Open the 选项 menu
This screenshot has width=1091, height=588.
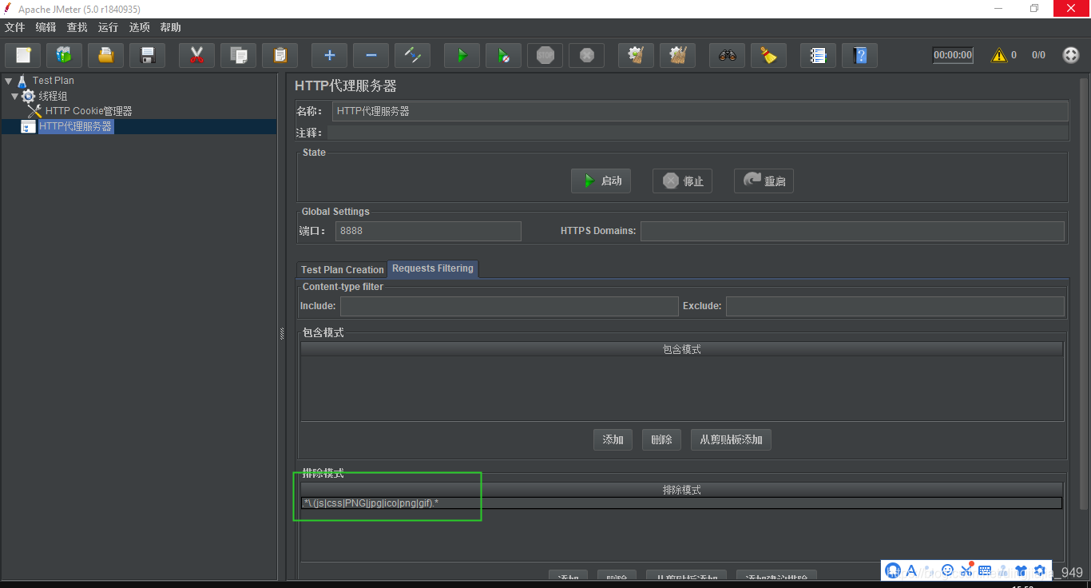[x=140, y=27]
